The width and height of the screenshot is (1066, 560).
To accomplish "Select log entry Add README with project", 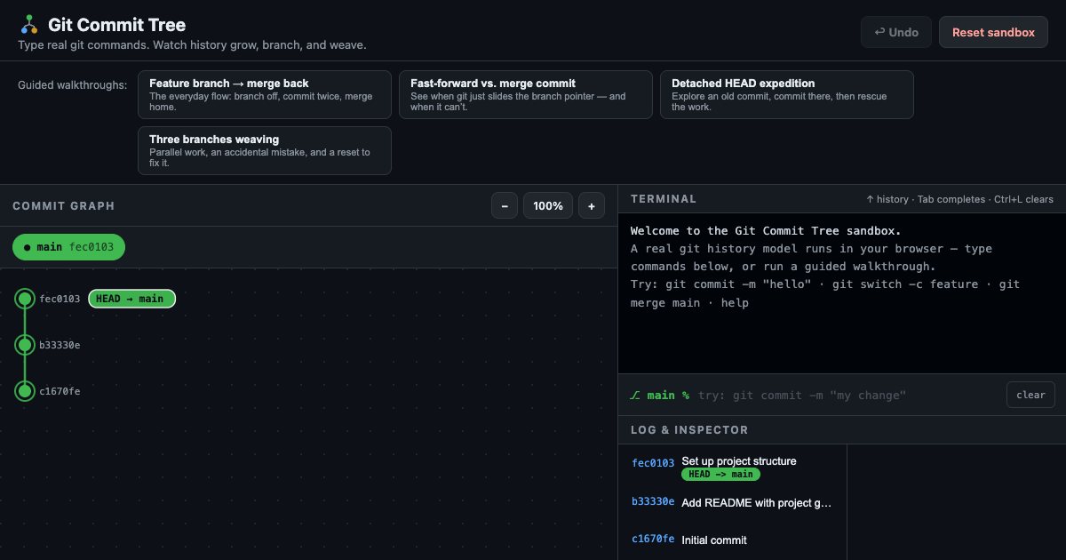I will pyautogui.click(x=732, y=502).
